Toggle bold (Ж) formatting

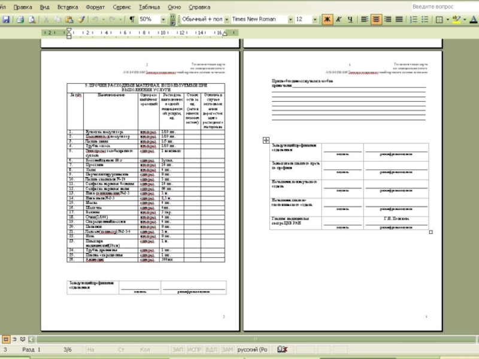click(328, 20)
